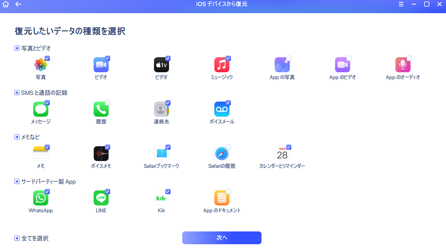Viewport: 446px width, 248px height.
Task: Click the 履歴 phone icon
Action: click(101, 109)
